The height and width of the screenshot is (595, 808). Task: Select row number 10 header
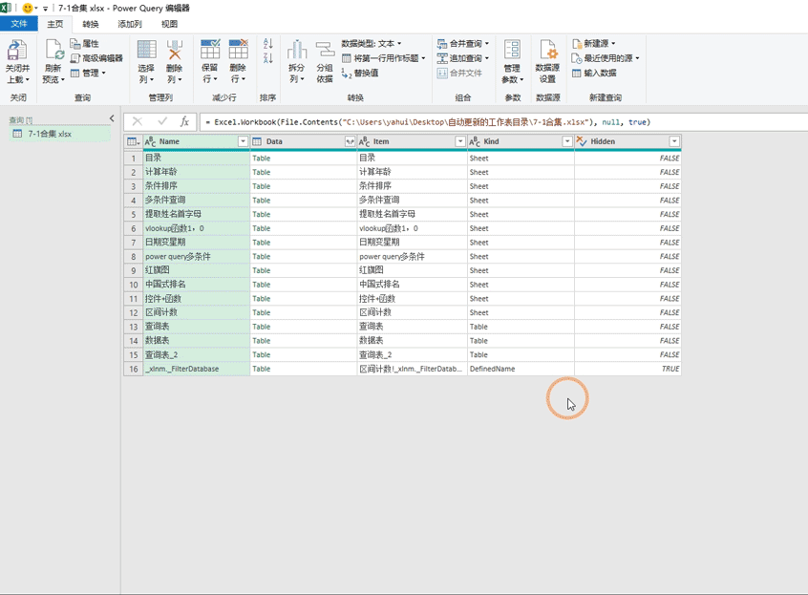coord(134,285)
